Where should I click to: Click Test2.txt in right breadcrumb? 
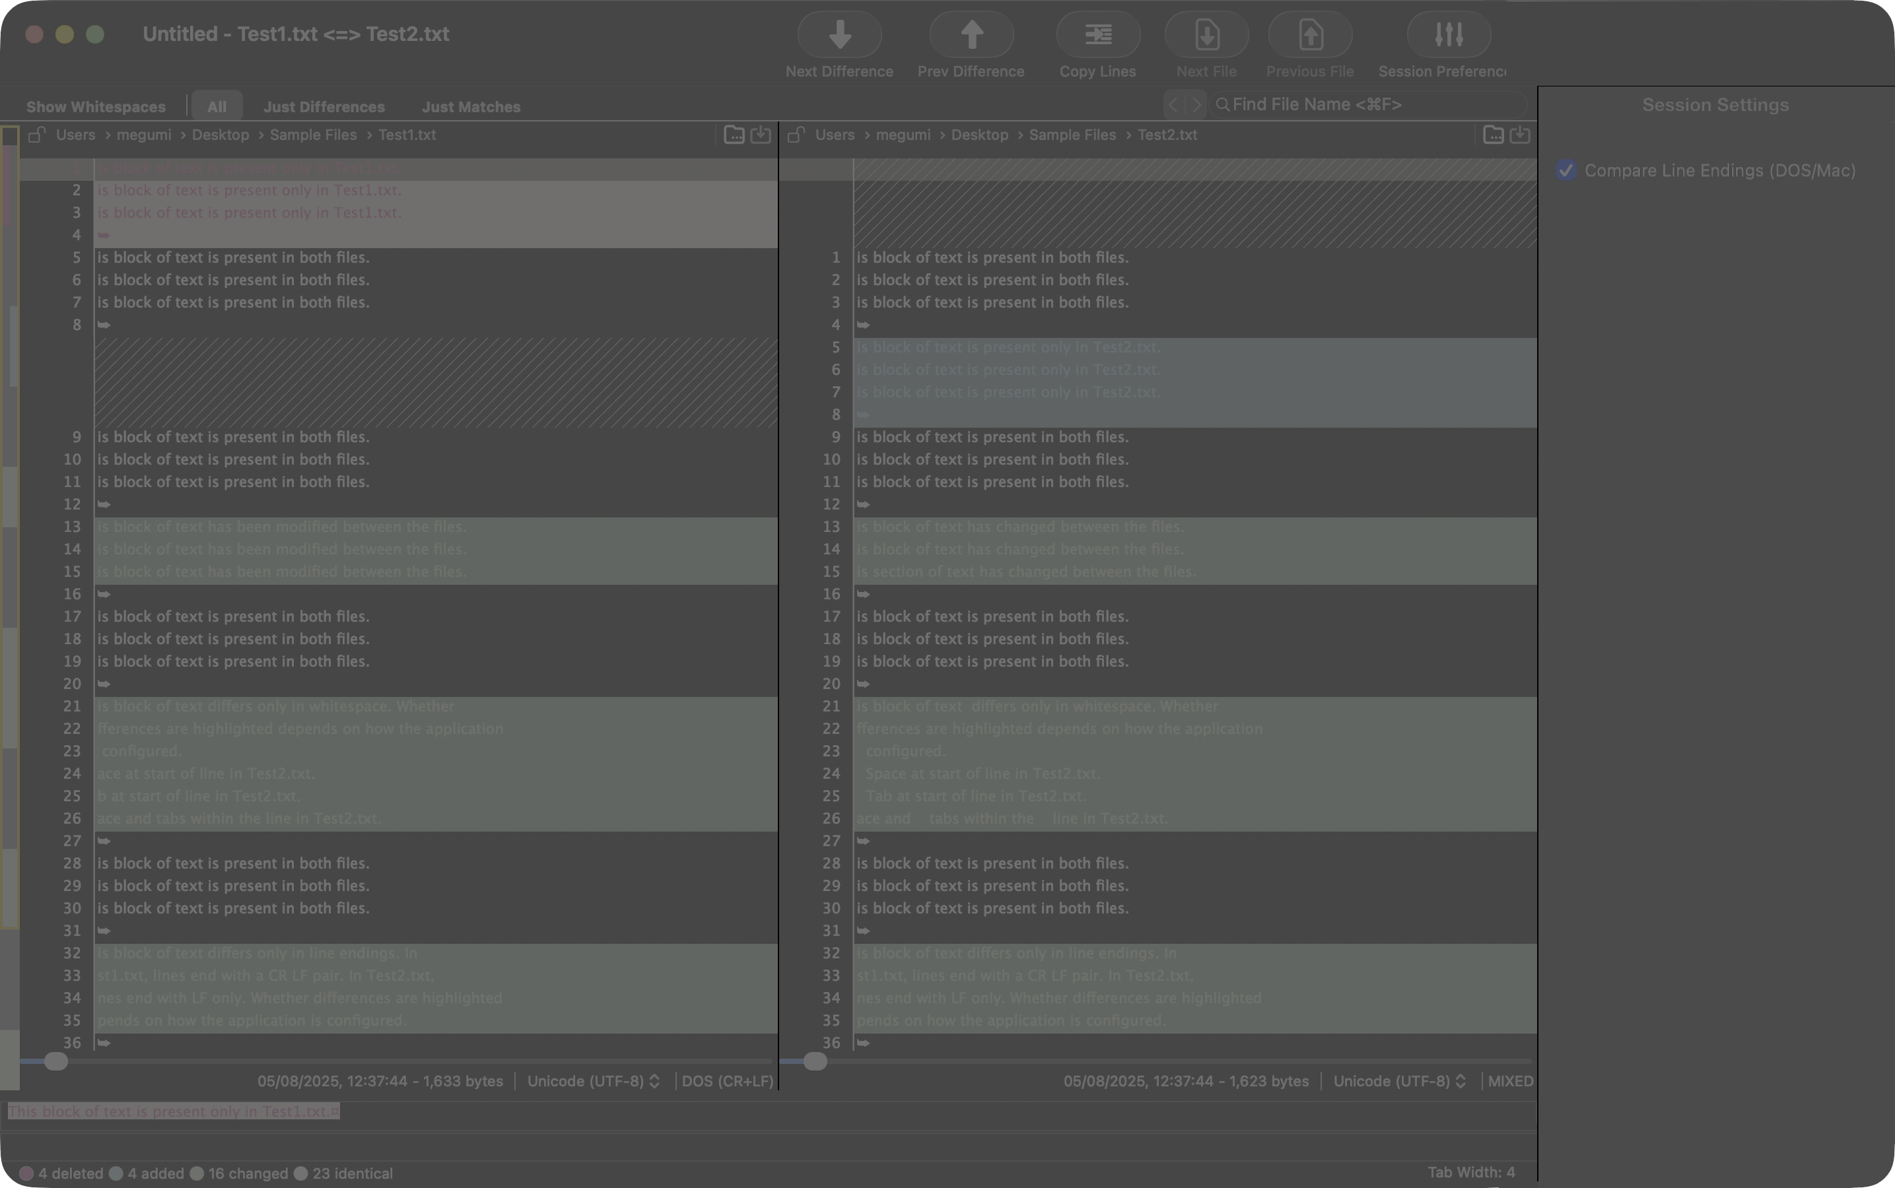pos(1167,135)
